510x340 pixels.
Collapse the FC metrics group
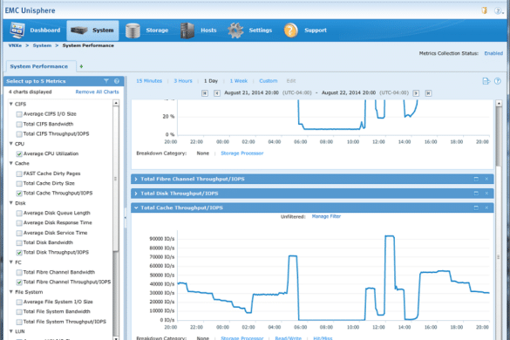pyautogui.click(x=11, y=262)
